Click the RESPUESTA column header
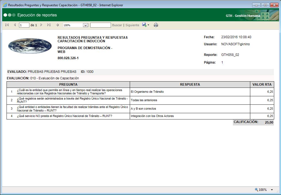 tap(190, 85)
